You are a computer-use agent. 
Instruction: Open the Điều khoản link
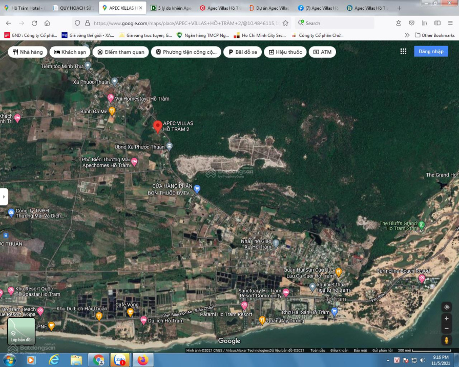[339, 351]
